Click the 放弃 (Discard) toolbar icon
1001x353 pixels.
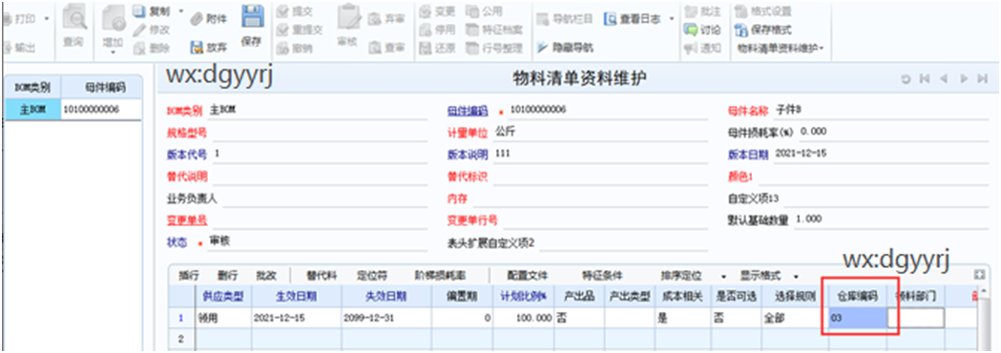tap(198, 47)
